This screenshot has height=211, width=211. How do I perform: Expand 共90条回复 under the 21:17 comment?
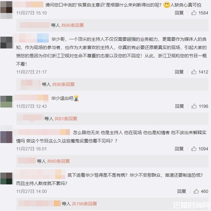click(63, 84)
